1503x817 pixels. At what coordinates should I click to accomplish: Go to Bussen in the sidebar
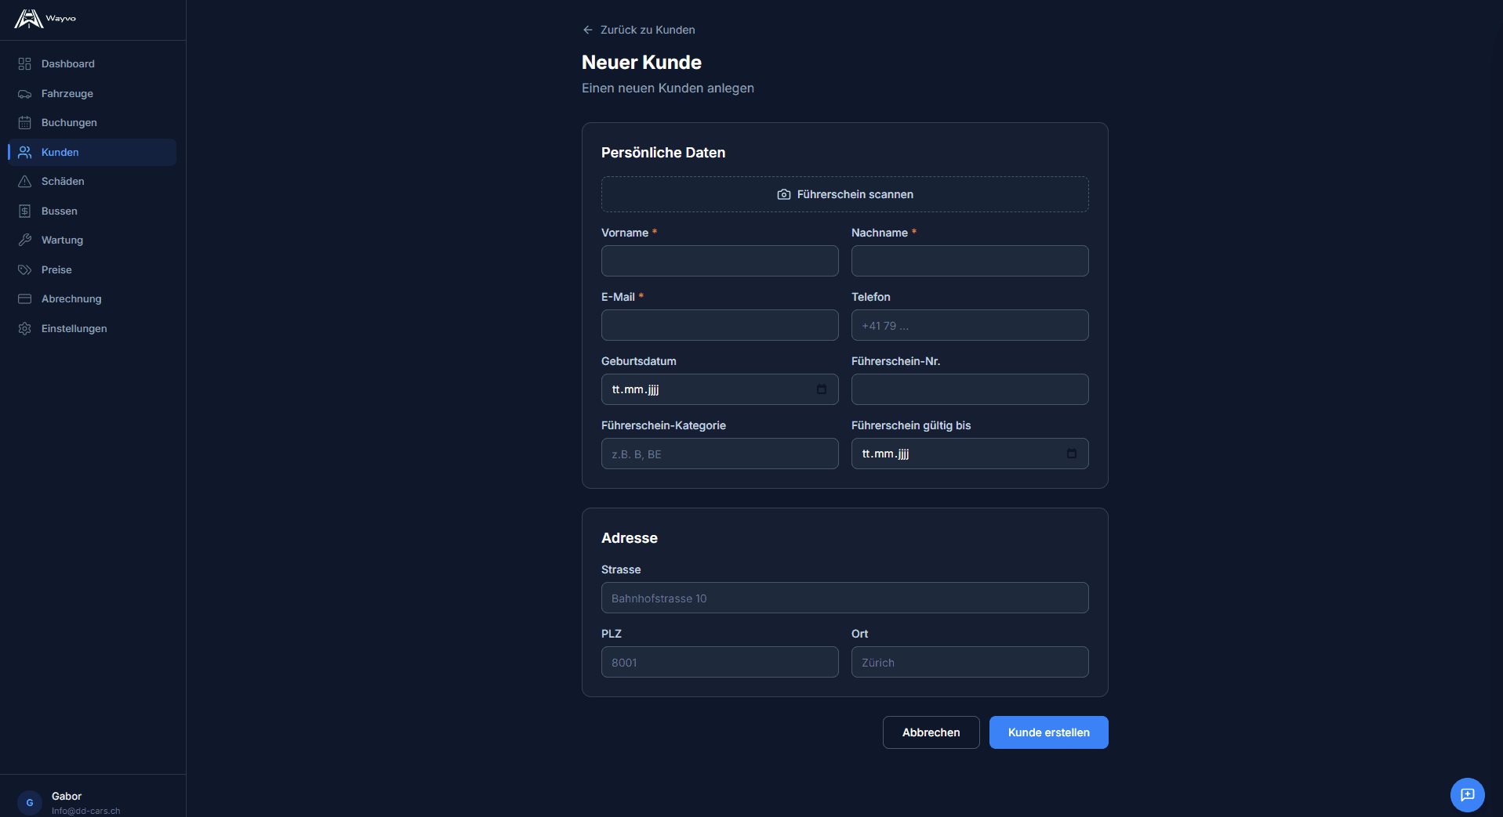[60, 211]
